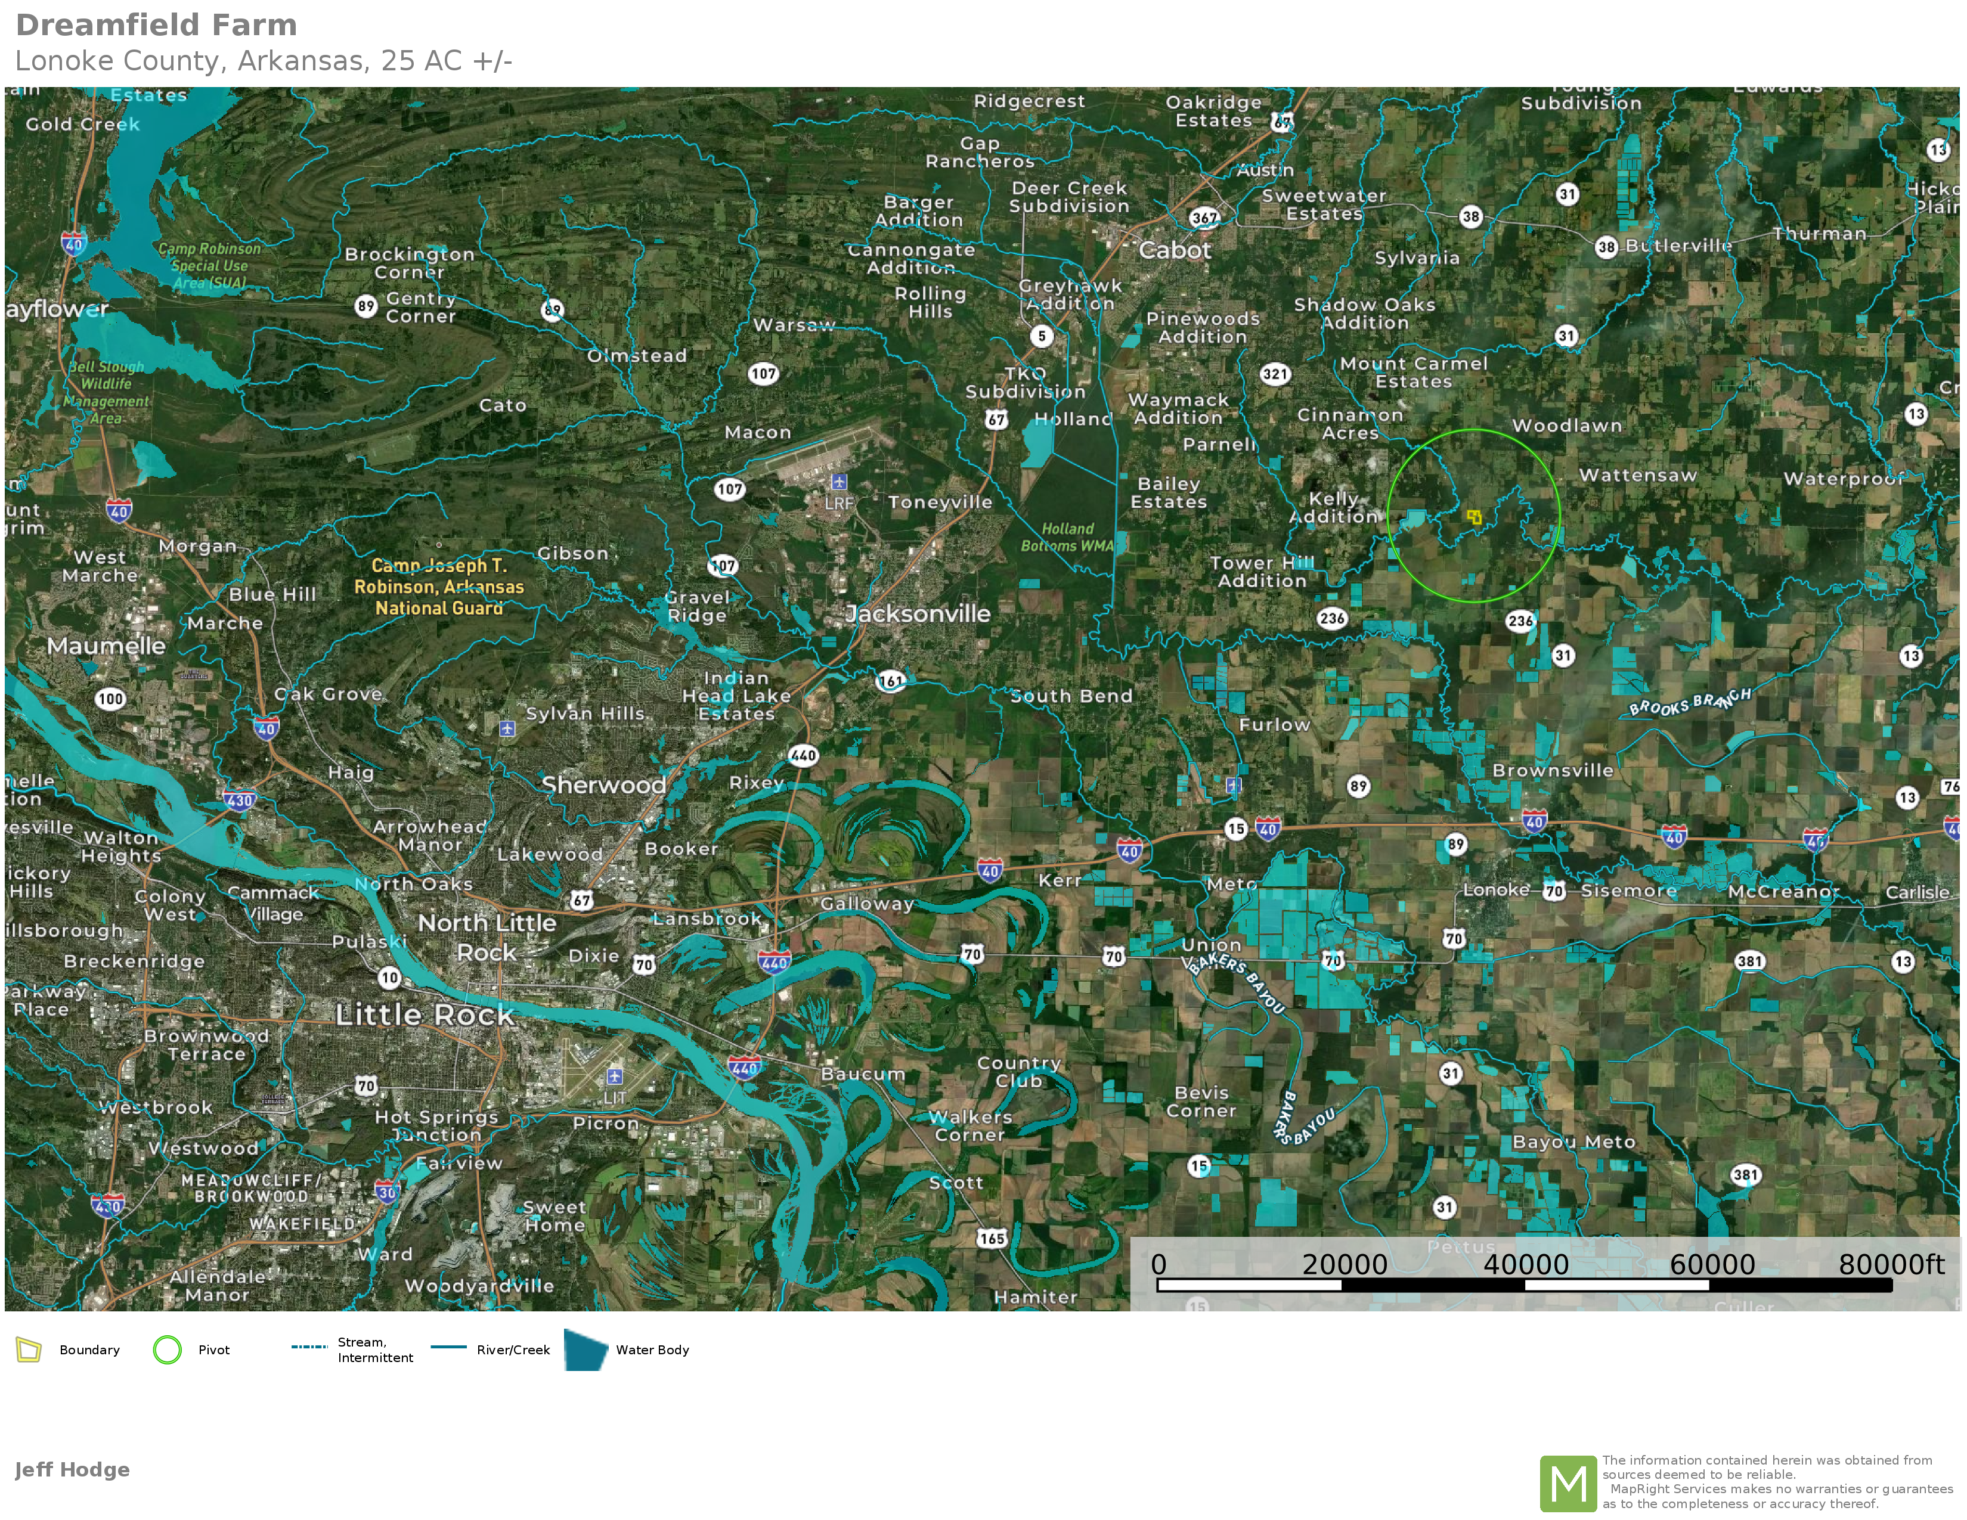Viewport: 1967px width, 1520px height.
Task: Click the airport icon beside Sylvan Hills
Action: pos(507,728)
